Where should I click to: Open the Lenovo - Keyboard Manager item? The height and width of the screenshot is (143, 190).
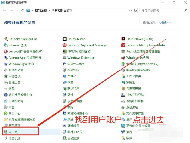pyautogui.click(x=87, y=45)
